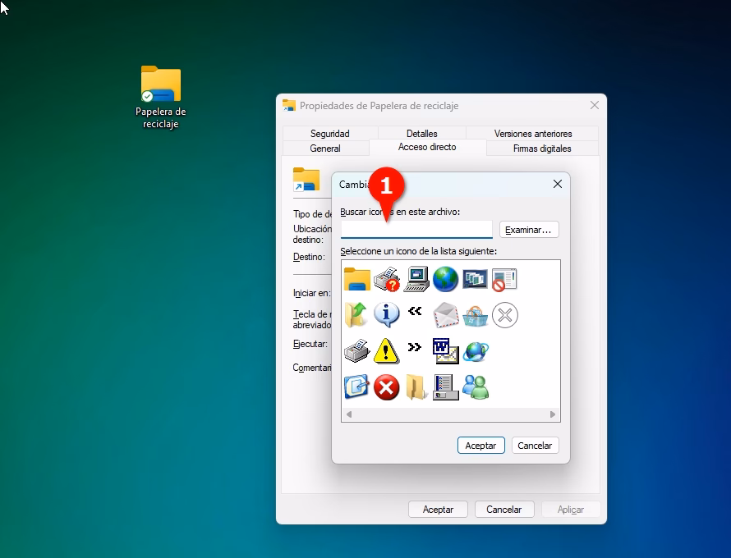Screen dimensions: 731x558
Task: Select the desktop computer icon
Action: (x=416, y=280)
